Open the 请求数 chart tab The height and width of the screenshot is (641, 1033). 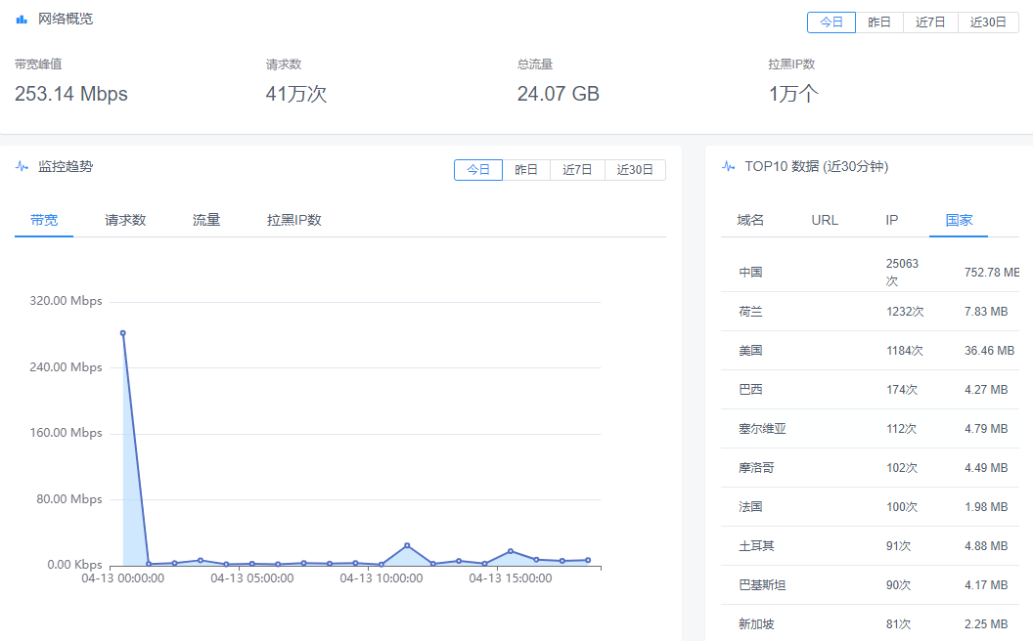tap(125, 221)
